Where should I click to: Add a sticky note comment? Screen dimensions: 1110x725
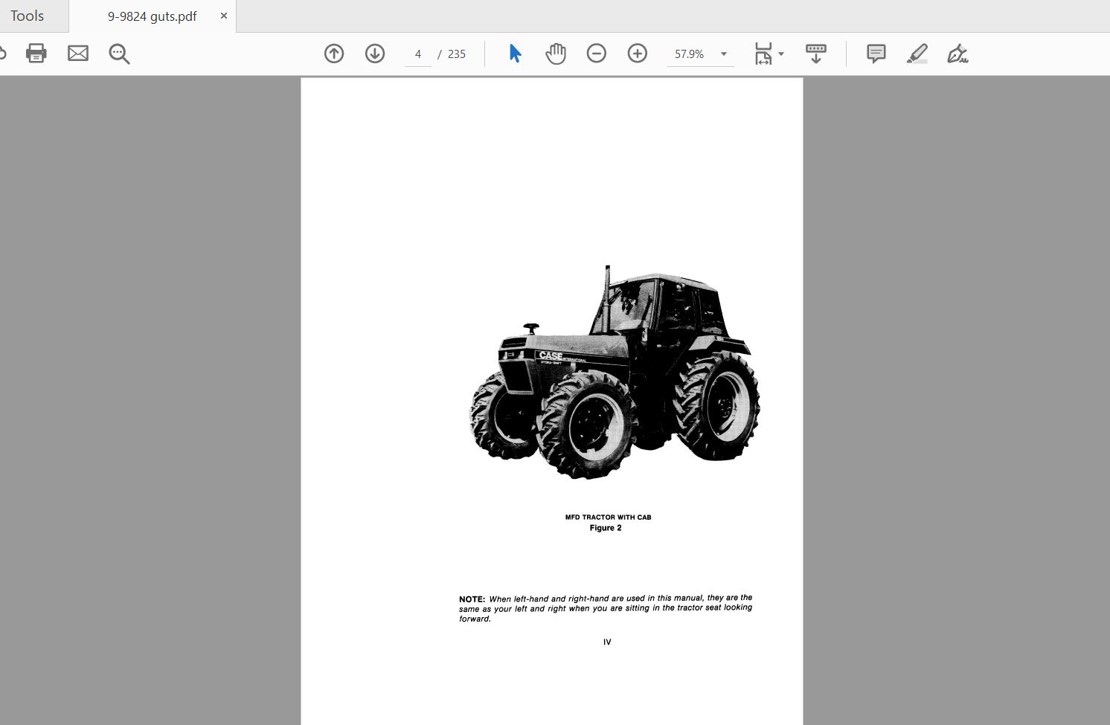tap(876, 54)
